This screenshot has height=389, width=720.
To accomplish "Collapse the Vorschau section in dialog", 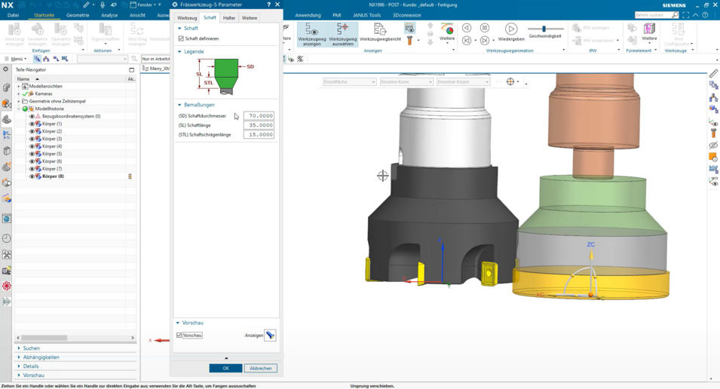I will 178,323.
